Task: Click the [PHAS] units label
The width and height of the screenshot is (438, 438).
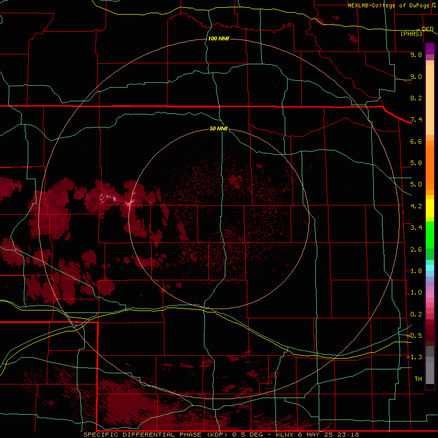Action: click(411, 34)
